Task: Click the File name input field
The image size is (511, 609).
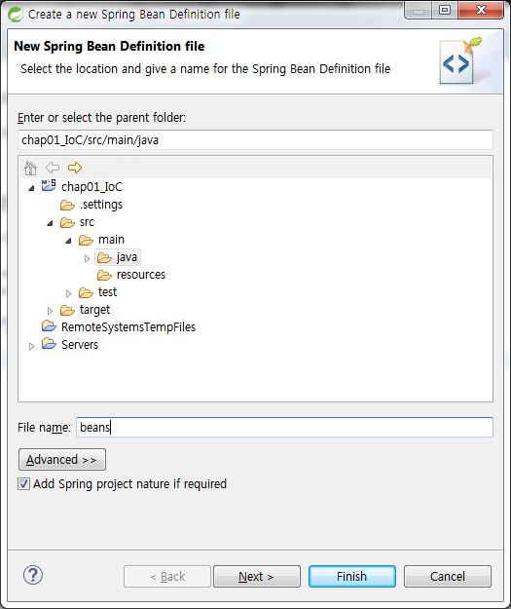Action: (284, 427)
